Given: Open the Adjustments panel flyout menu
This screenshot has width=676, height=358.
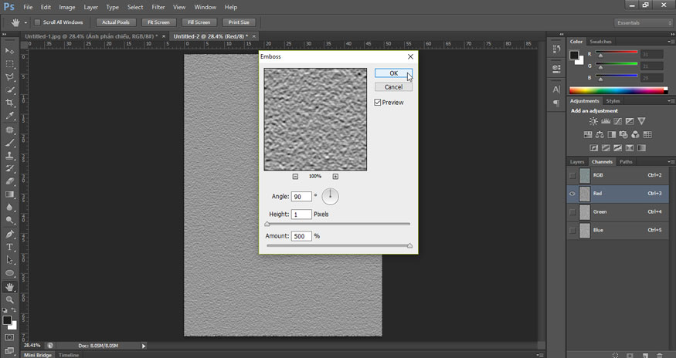Looking at the screenshot, I should coord(671,101).
